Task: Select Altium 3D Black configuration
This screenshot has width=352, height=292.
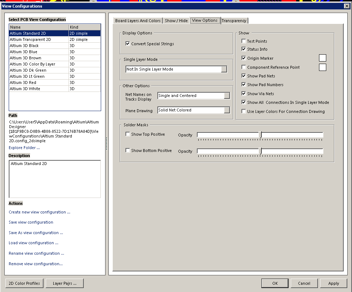Action: click(55, 46)
